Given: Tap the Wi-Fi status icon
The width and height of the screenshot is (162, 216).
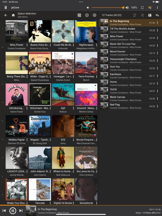Looking at the screenshot, I should (x=153, y=2).
